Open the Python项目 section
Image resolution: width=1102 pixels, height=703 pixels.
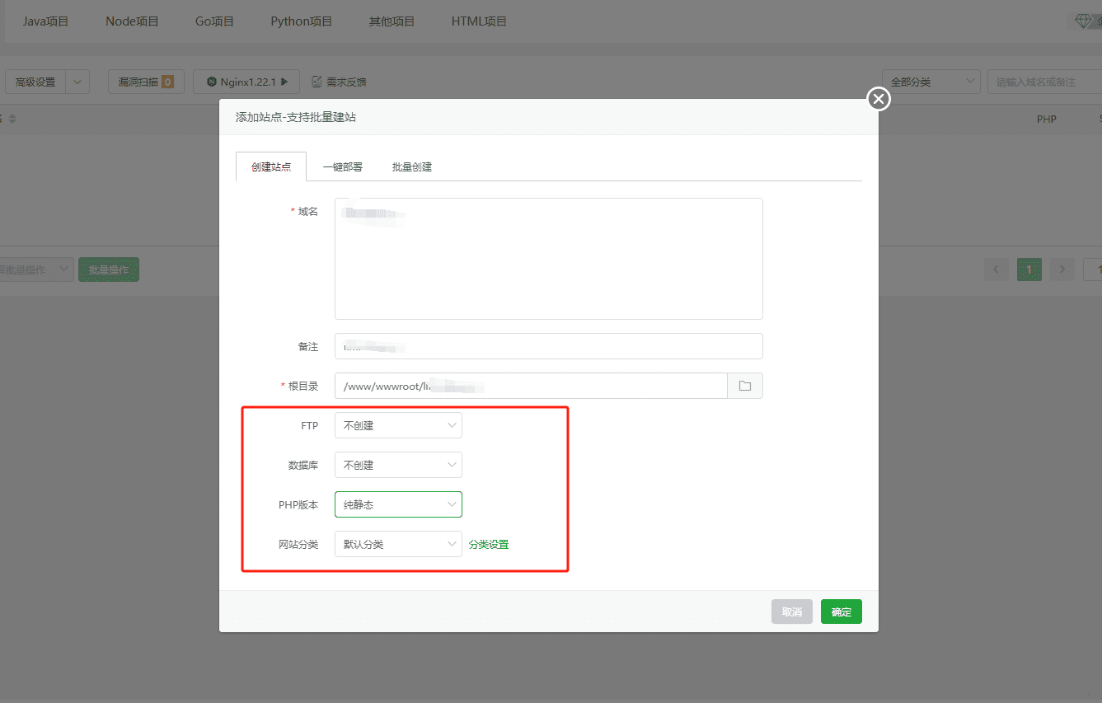click(302, 21)
